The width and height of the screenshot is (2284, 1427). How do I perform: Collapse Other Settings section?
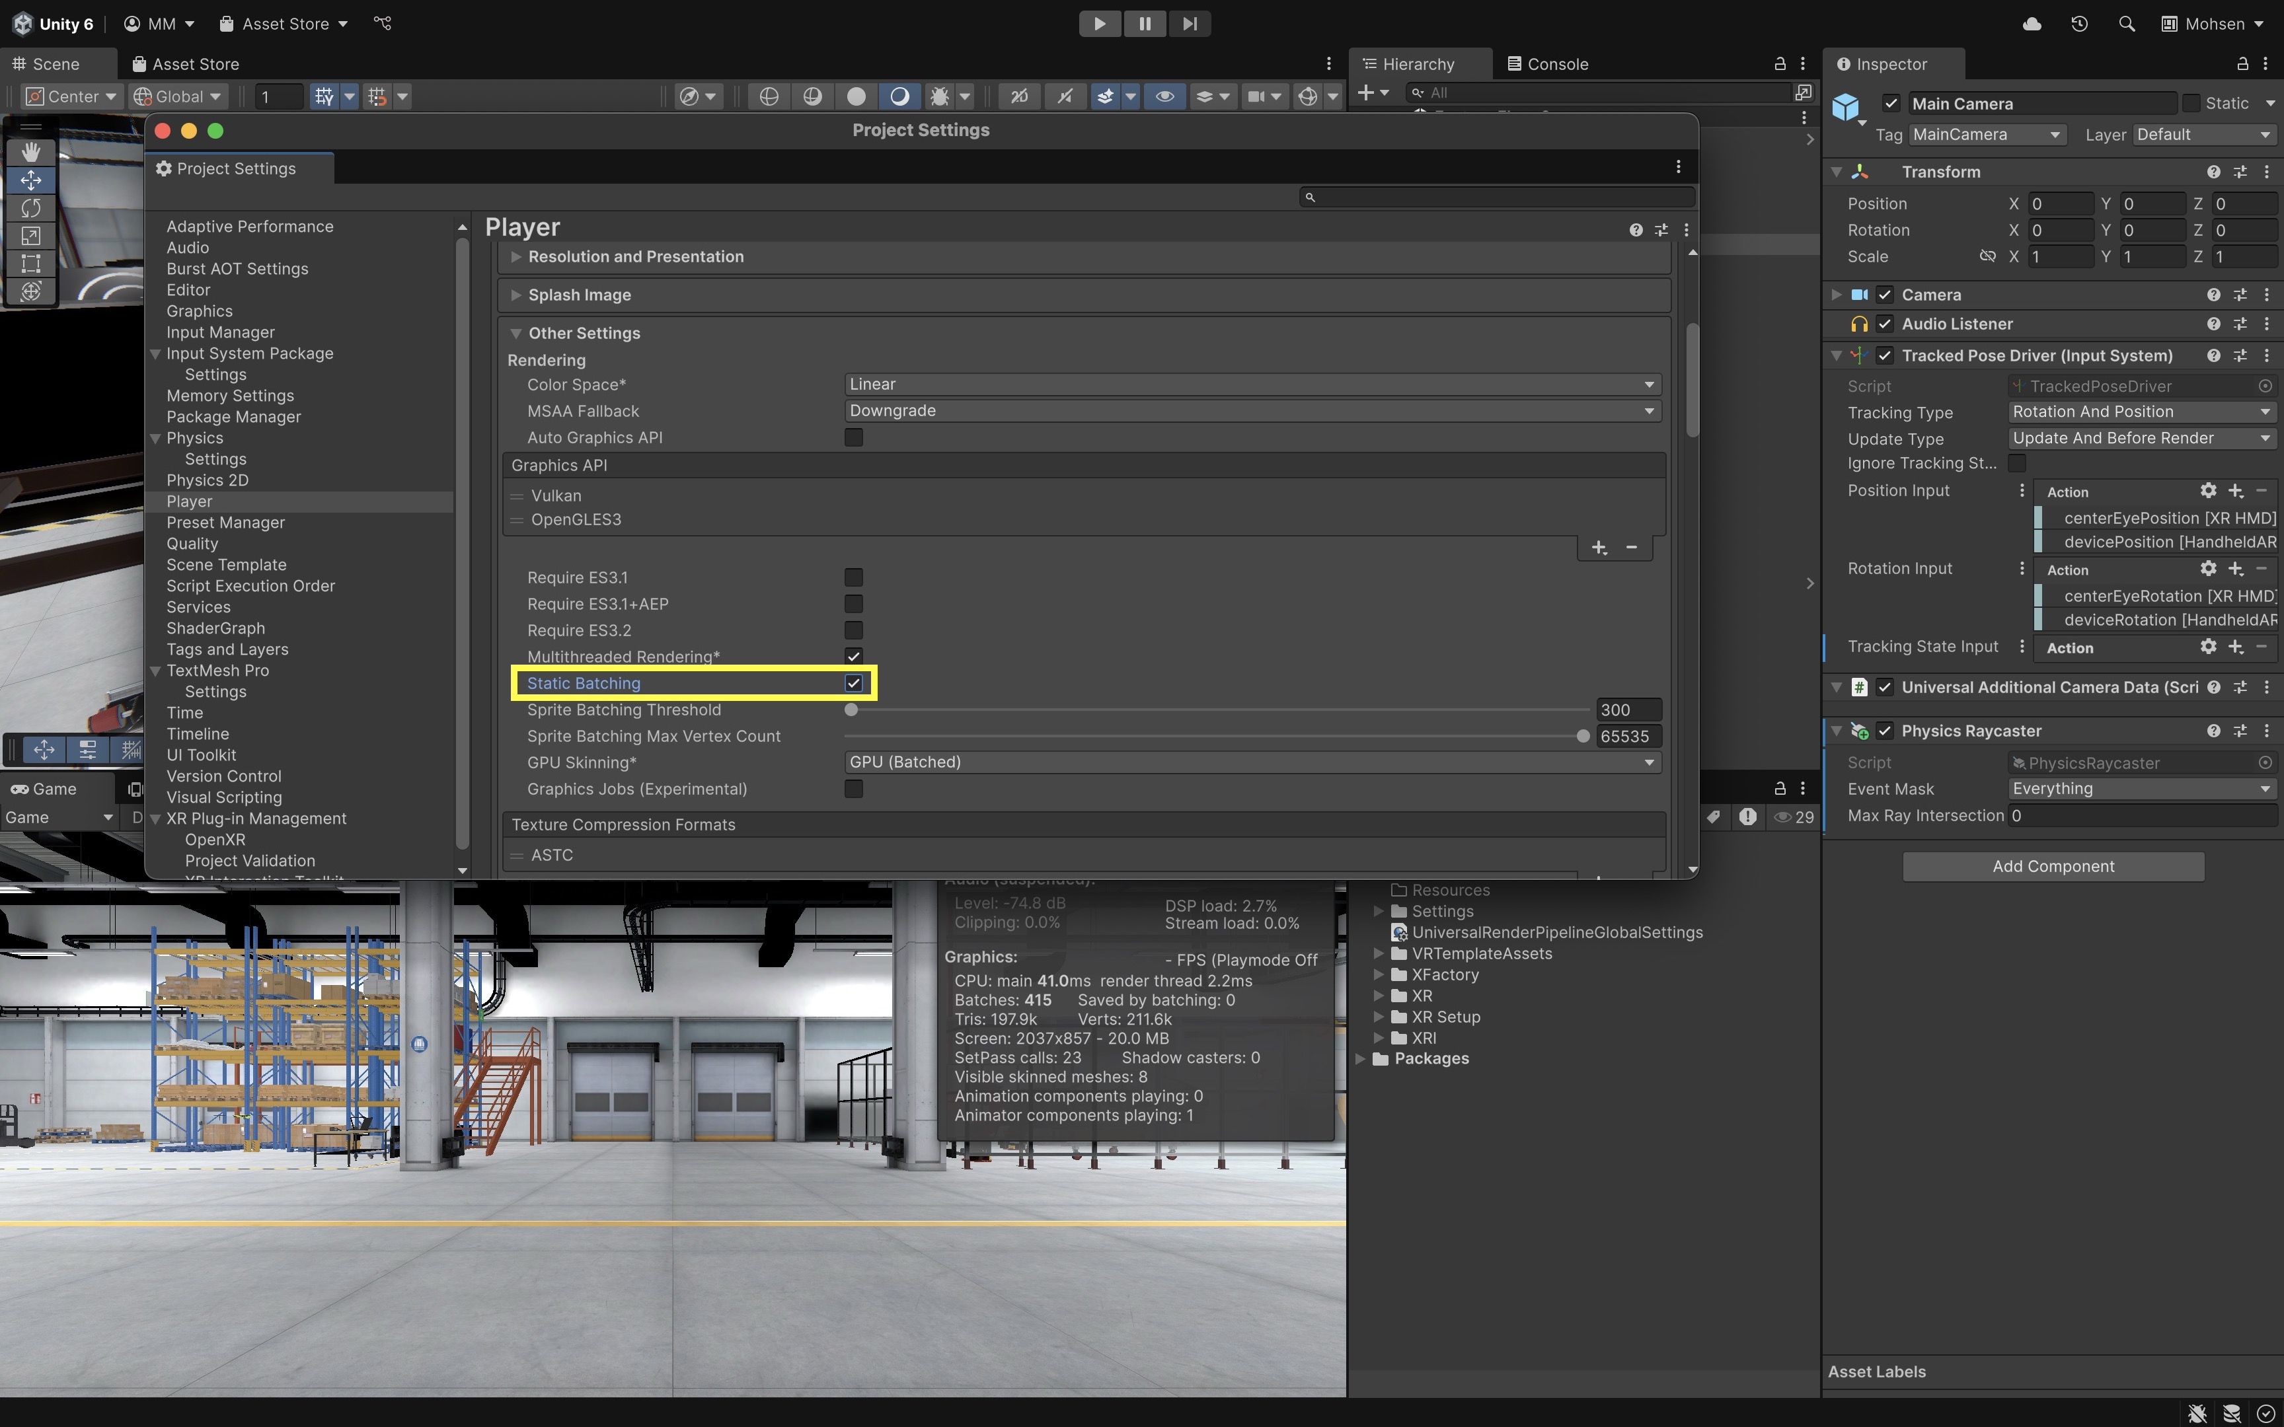coord(516,333)
